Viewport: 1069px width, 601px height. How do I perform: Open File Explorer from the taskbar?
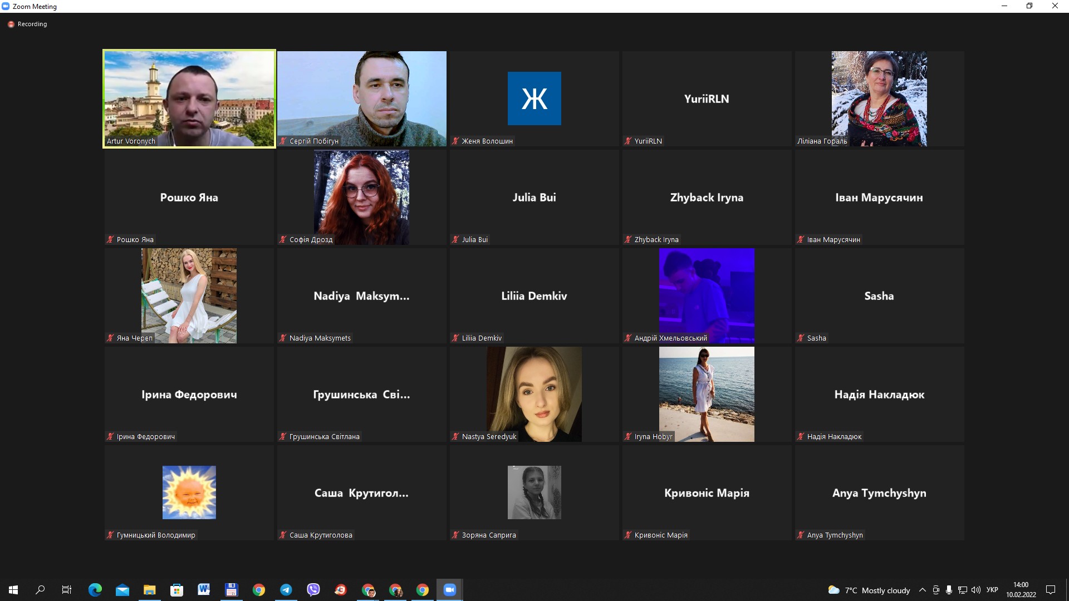coord(149,590)
